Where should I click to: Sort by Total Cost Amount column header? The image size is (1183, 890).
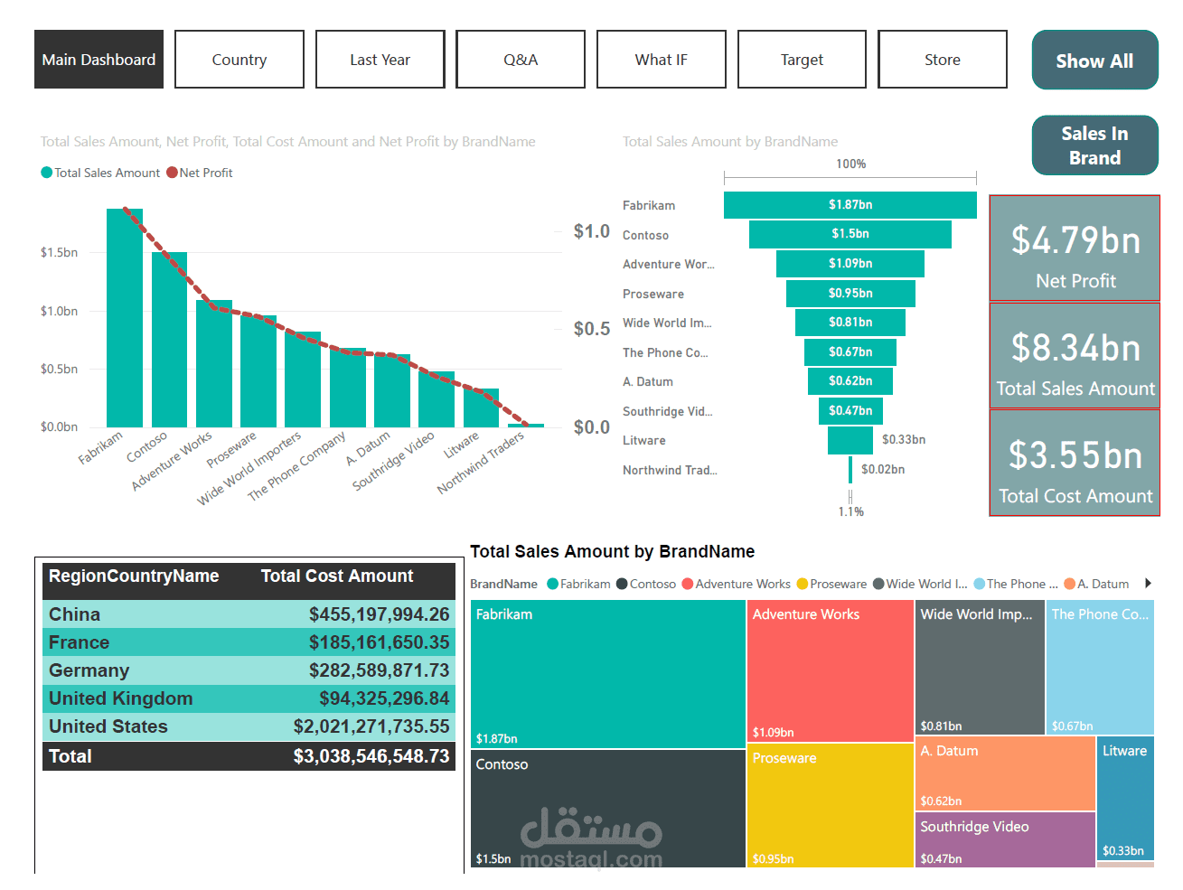337,576
